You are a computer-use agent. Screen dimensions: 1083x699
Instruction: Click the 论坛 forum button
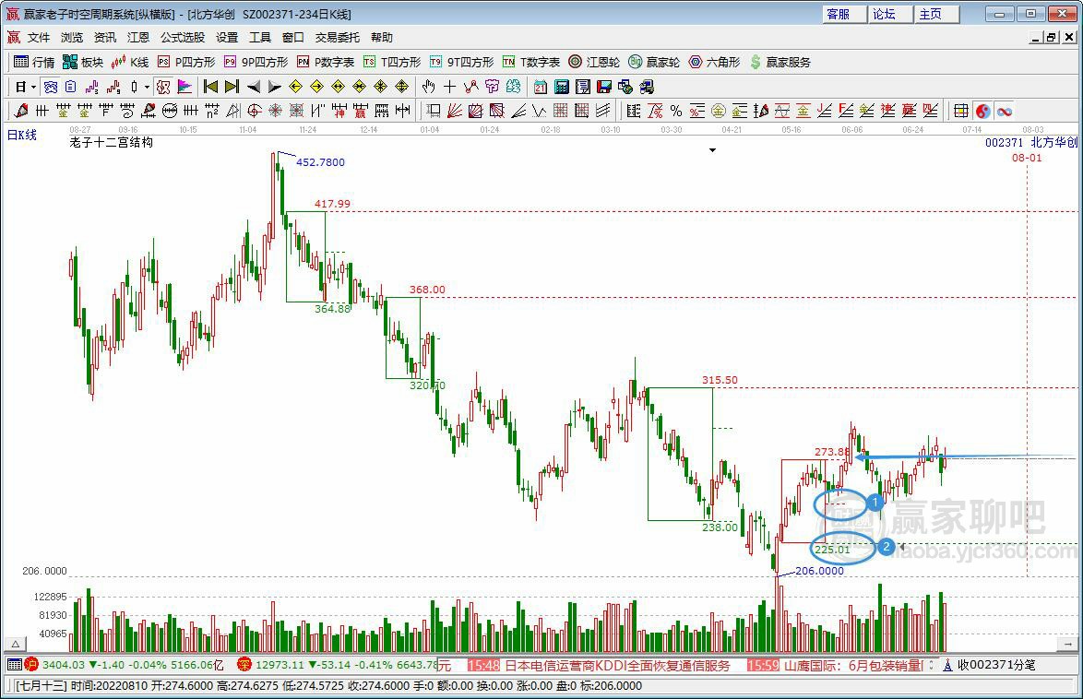tap(890, 14)
